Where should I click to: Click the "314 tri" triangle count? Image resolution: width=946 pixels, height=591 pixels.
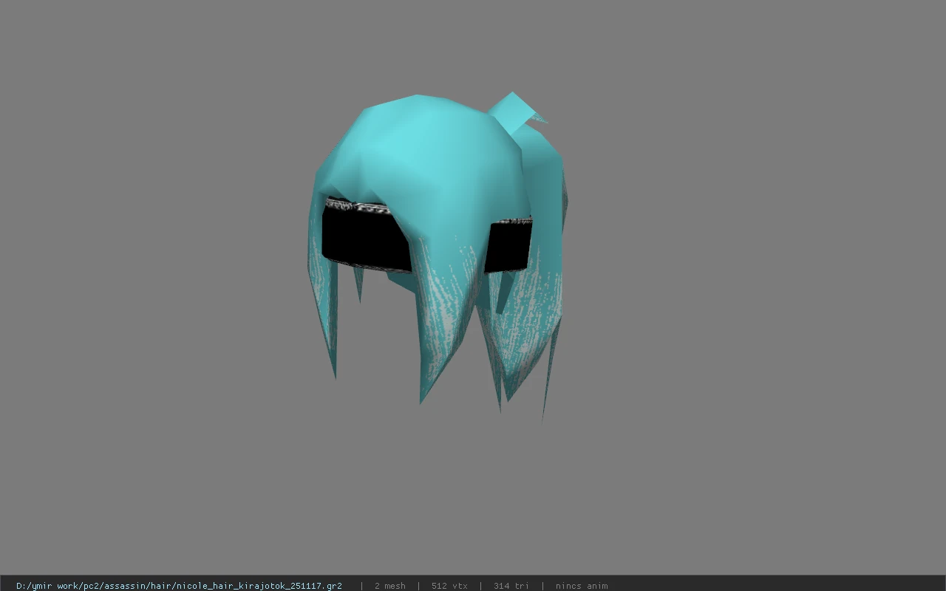click(x=511, y=586)
